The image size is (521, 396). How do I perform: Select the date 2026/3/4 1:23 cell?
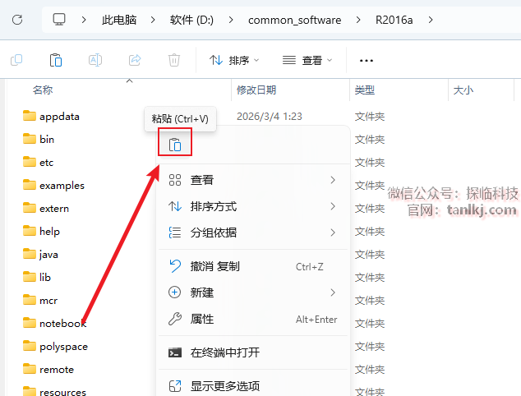(x=270, y=117)
